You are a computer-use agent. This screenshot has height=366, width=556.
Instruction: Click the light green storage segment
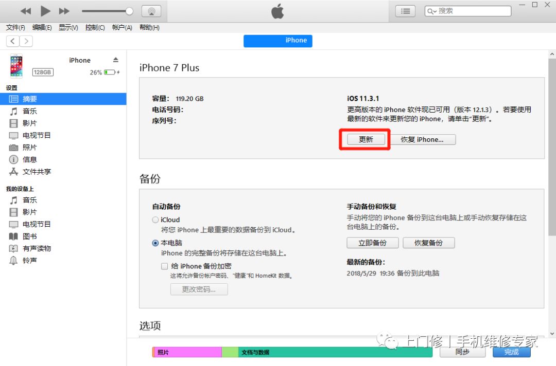(x=230, y=352)
